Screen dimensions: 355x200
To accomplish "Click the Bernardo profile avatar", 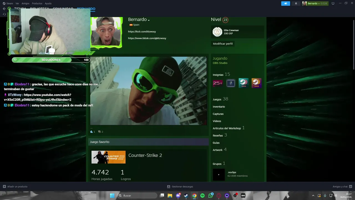I will click(x=106, y=32).
